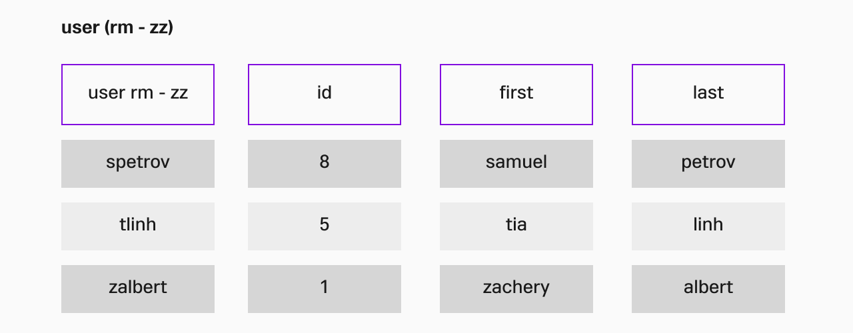Screen dimensions: 853x333
Task: Select the cell with id 5
Action: tap(325, 226)
